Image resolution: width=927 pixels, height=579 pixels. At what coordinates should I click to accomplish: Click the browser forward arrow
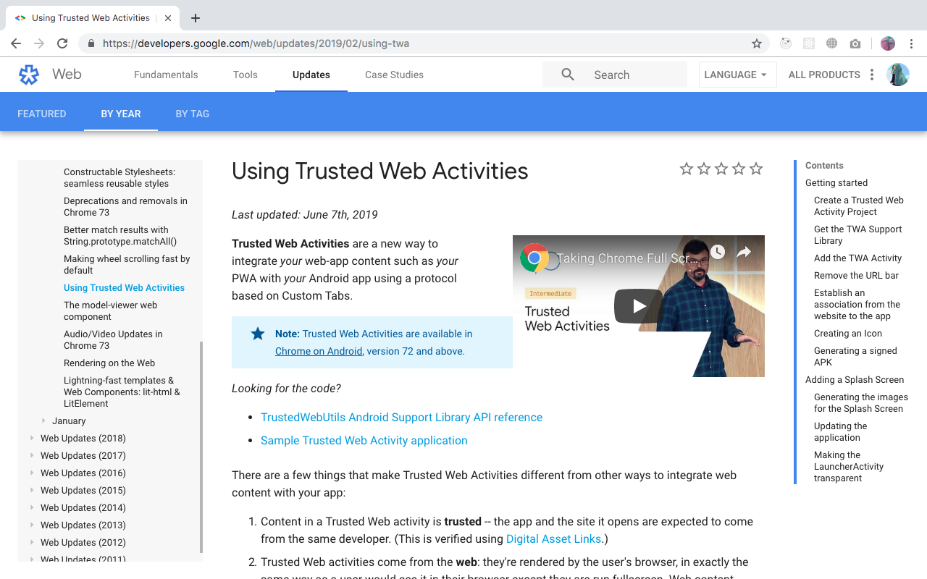point(39,43)
